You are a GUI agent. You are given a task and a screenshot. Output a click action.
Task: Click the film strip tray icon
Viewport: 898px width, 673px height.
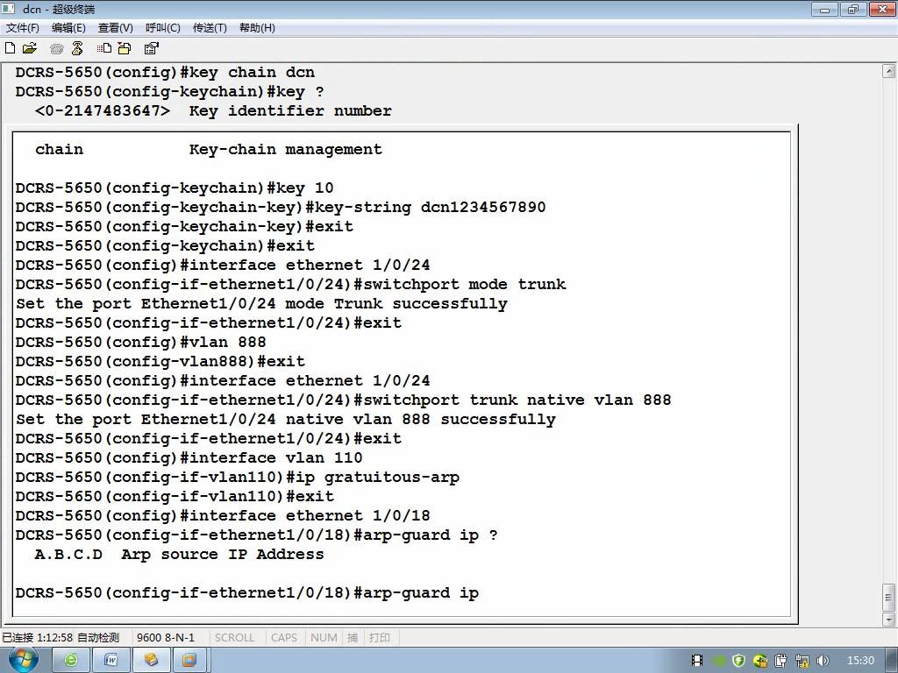coord(697,661)
